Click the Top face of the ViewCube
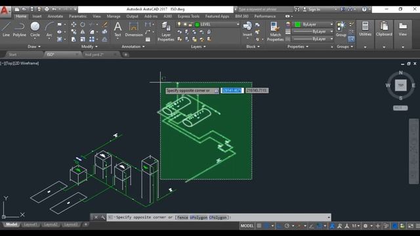The image size is (420, 236). (401, 85)
